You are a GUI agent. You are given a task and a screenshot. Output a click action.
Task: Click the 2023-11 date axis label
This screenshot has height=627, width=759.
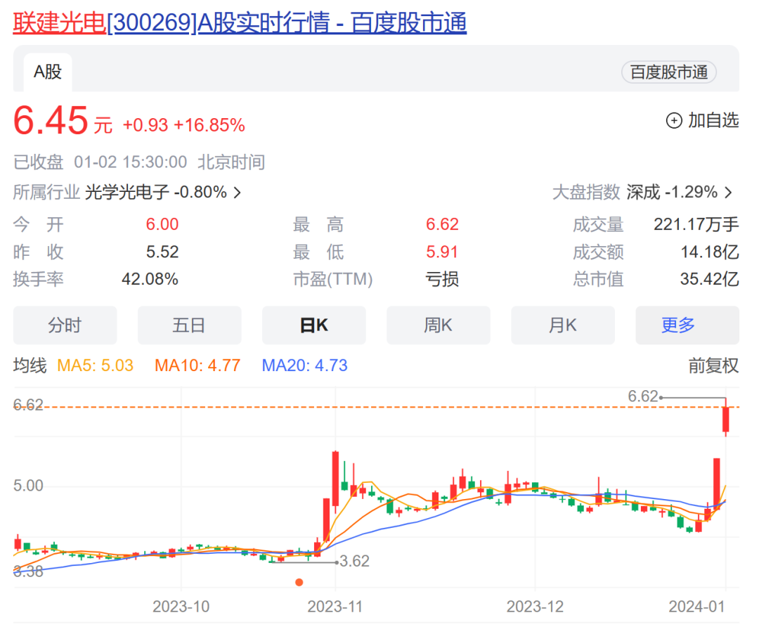click(x=335, y=607)
